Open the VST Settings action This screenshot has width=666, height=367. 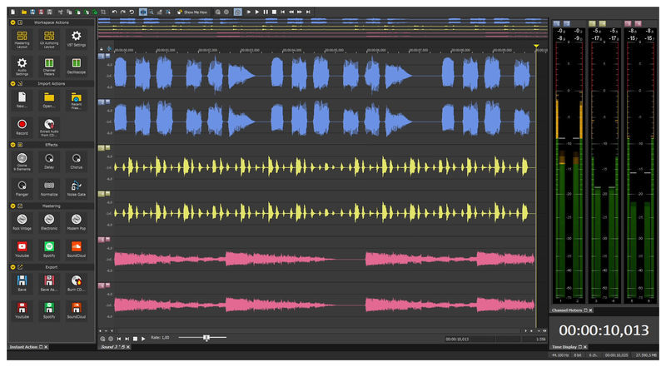click(x=76, y=37)
